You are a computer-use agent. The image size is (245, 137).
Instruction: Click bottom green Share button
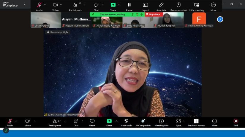coord(109,123)
